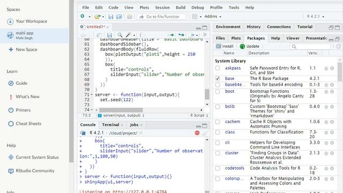
Task: Enable the boot package checkbox
Action: [x=218, y=92]
